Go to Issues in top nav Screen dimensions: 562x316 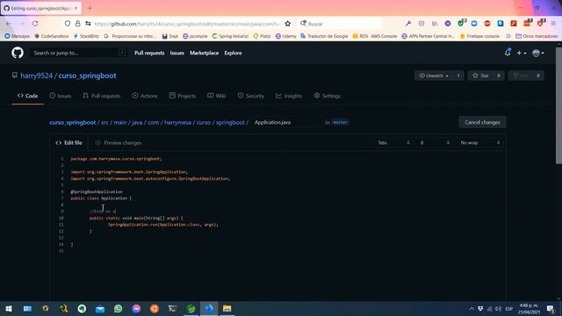click(177, 53)
